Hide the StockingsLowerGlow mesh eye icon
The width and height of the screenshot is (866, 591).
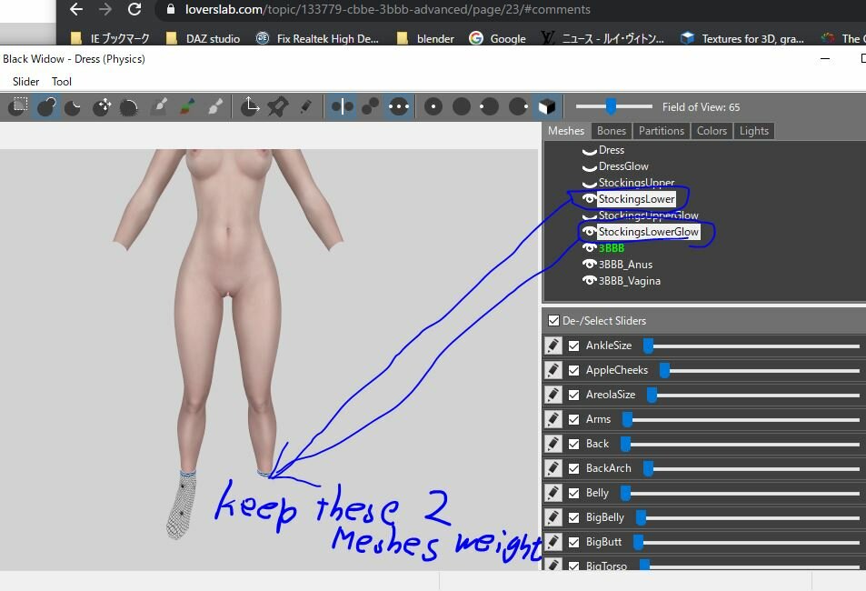tap(590, 232)
